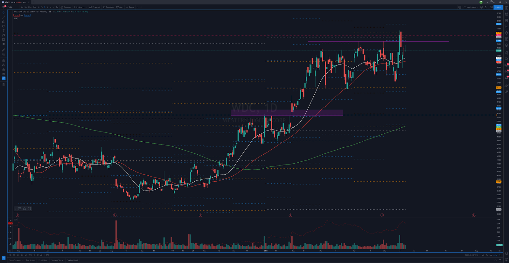The height and width of the screenshot is (263, 509).
Task: Open a new browser tab with plus
Action: coord(34,2)
